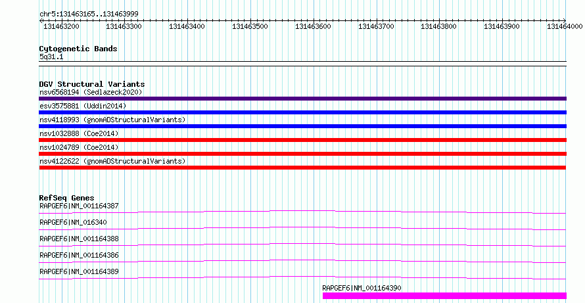
Task: Click the 131463300 ruler tick label
Action: pyautogui.click(x=124, y=27)
